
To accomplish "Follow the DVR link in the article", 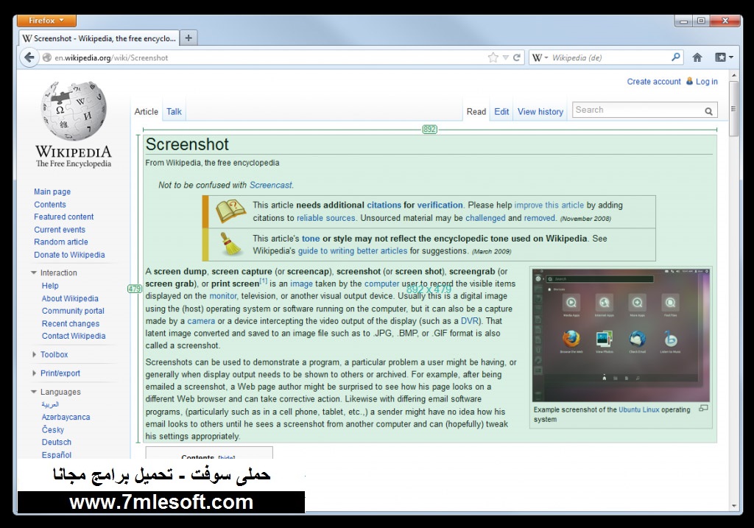I will tap(470, 321).
